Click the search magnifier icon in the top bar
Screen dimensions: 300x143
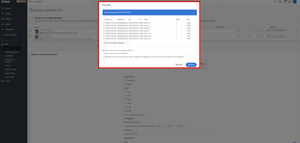click(x=95, y=1)
